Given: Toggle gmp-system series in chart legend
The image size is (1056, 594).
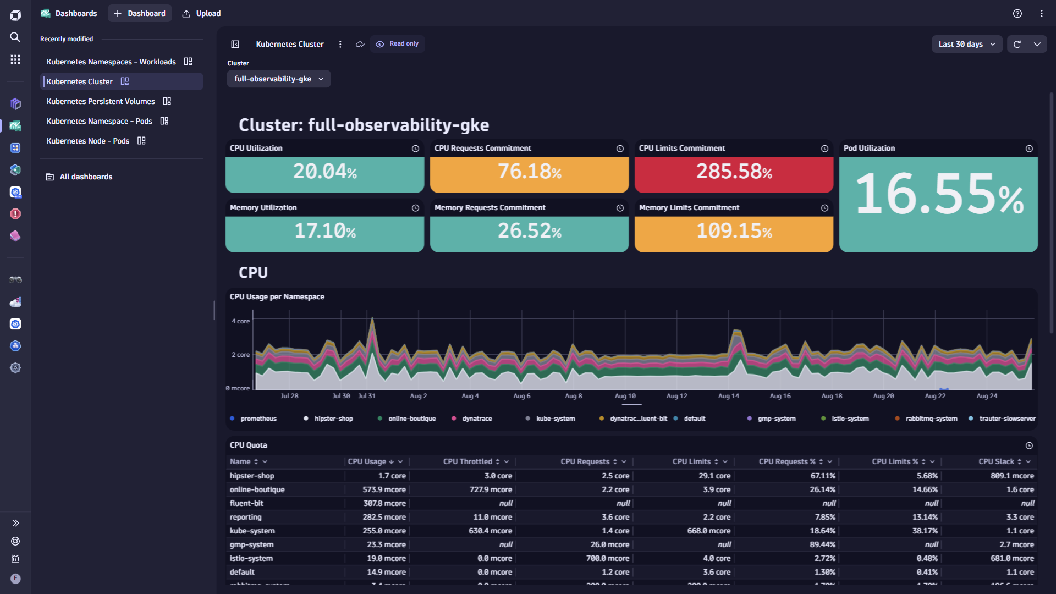Looking at the screenshot, I should click(x=772, y=419).
